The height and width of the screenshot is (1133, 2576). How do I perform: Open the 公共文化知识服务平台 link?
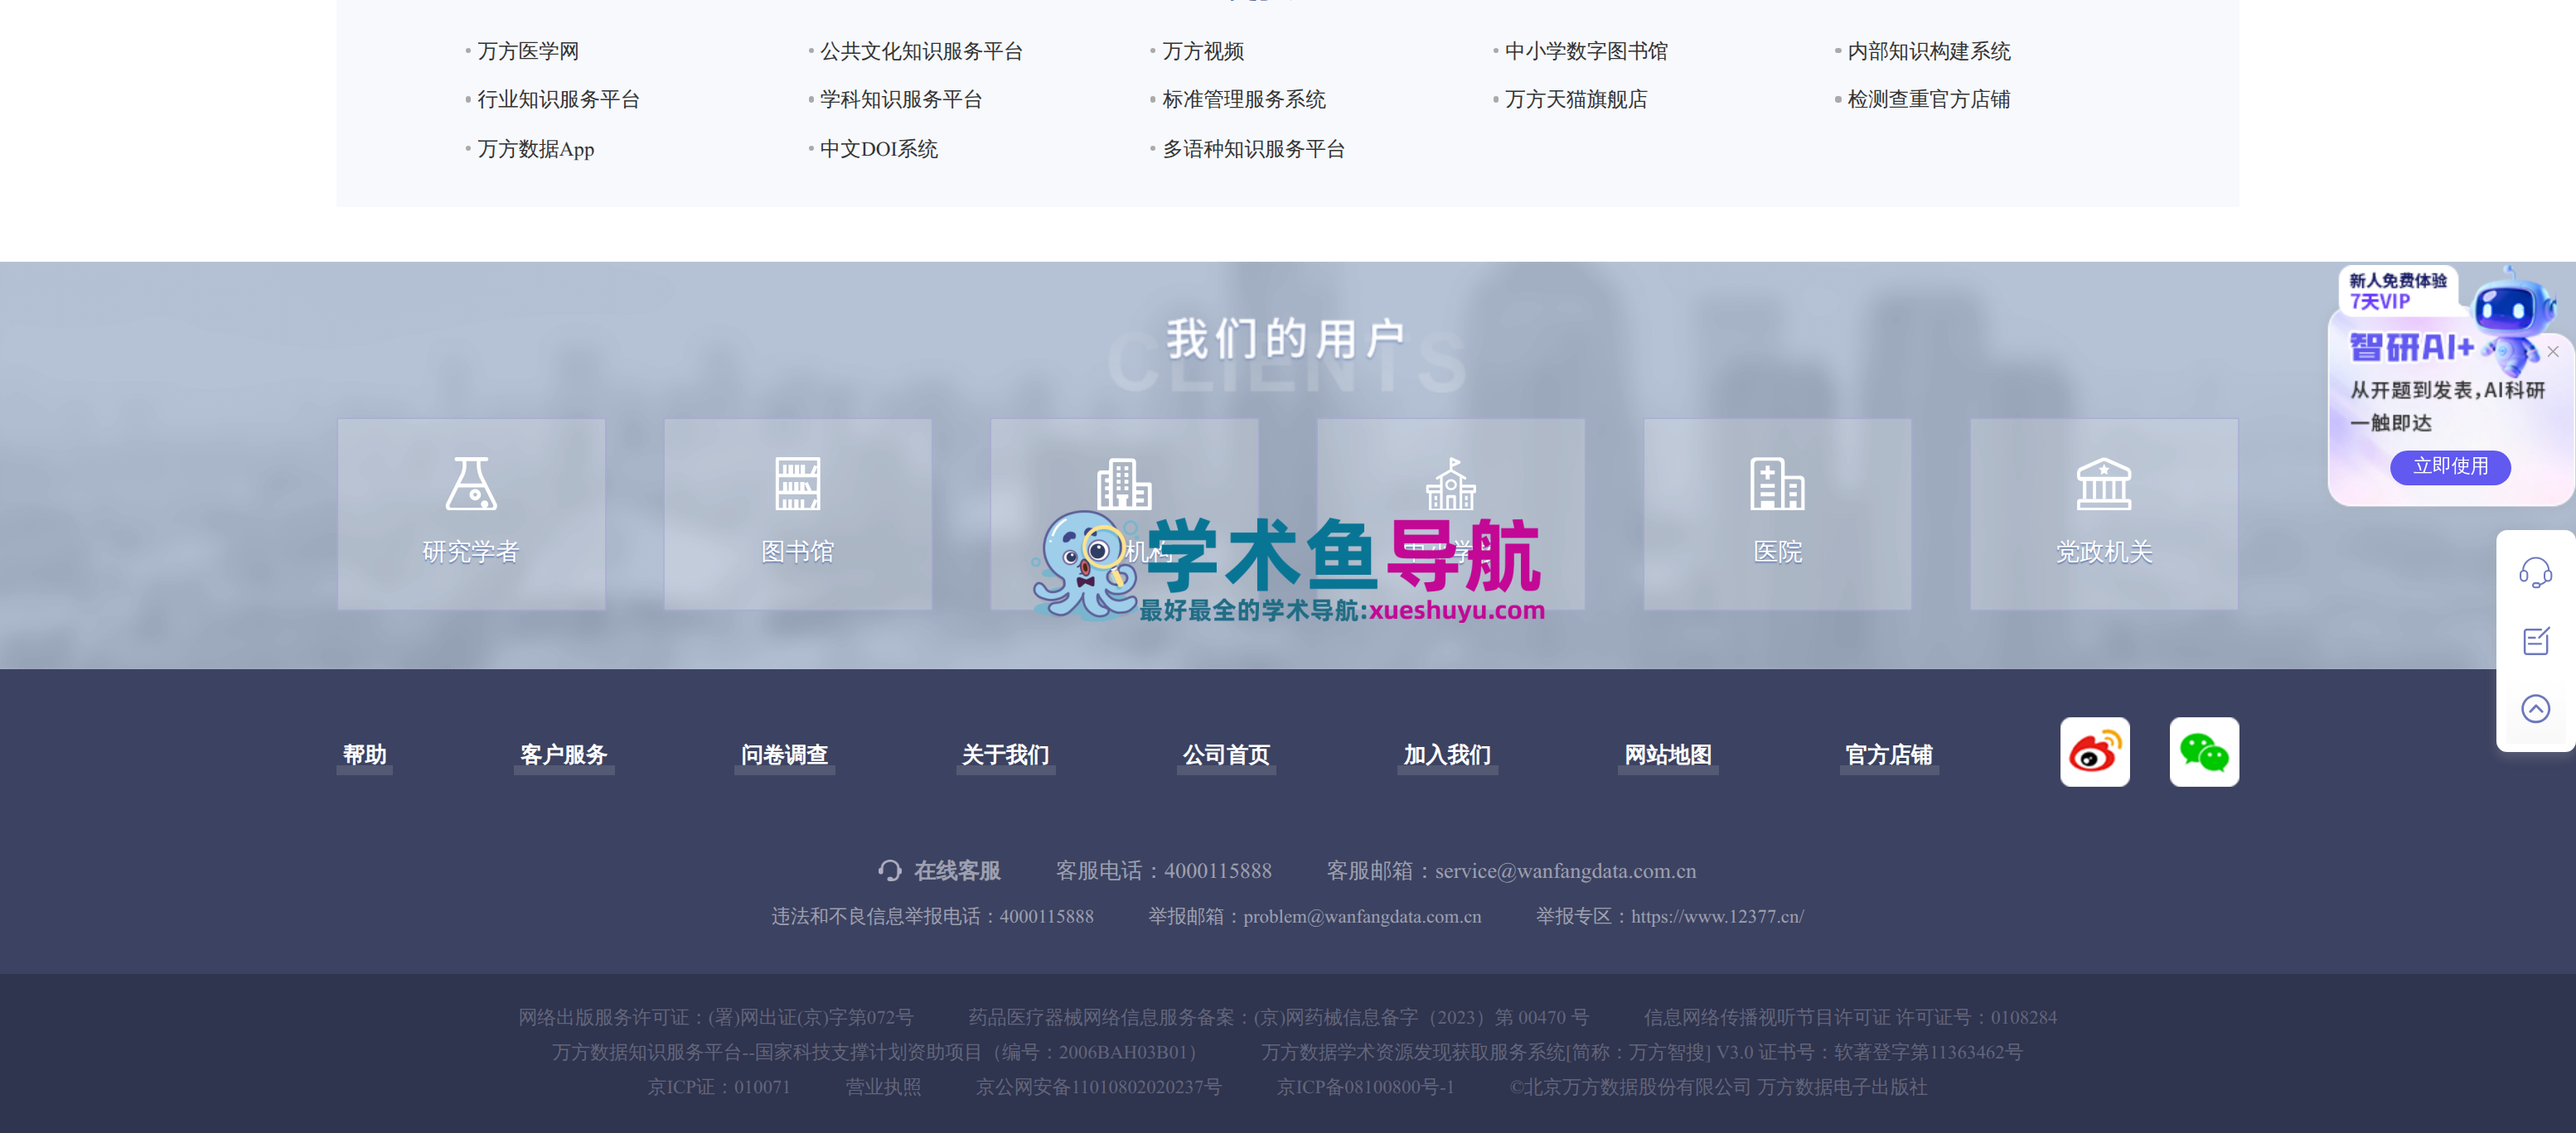(921, 51)
